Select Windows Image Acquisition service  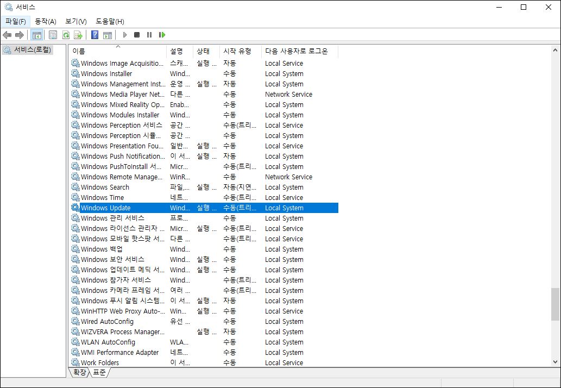click(x=204, y=64)
